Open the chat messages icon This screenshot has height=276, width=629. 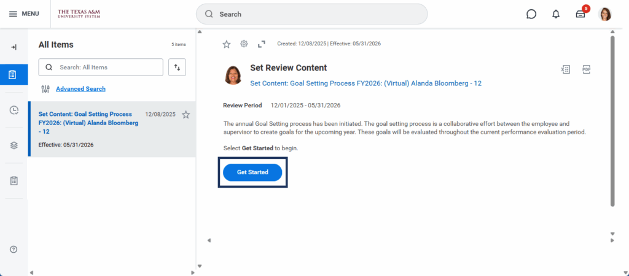click(x=531, y=14)
